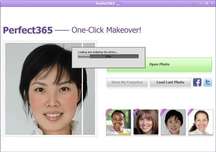This screenshot has width=216, height=152.
Task: Open settings via the wrench icon
Action: pos(194,3)
